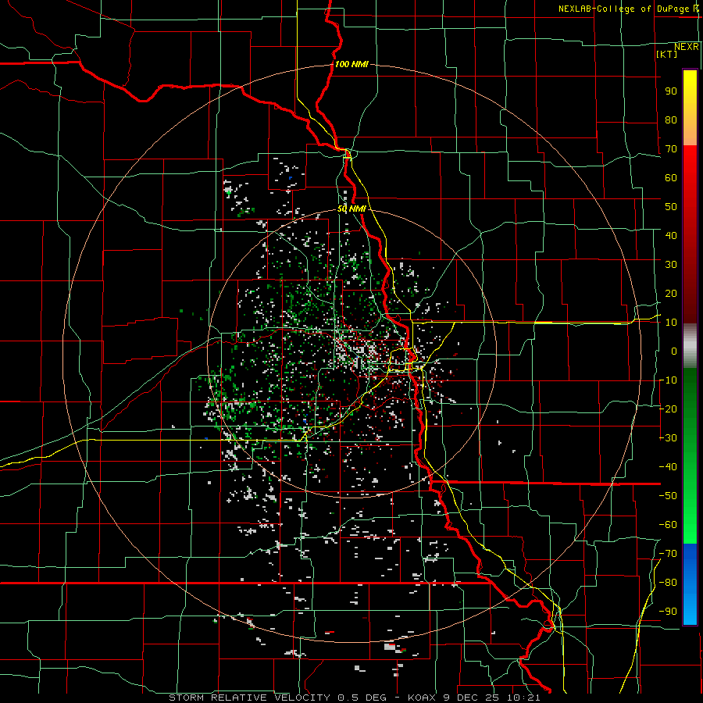703x703 pixels.
Task: Click the "50 NMI" range ring label
Action: point(352,209)
